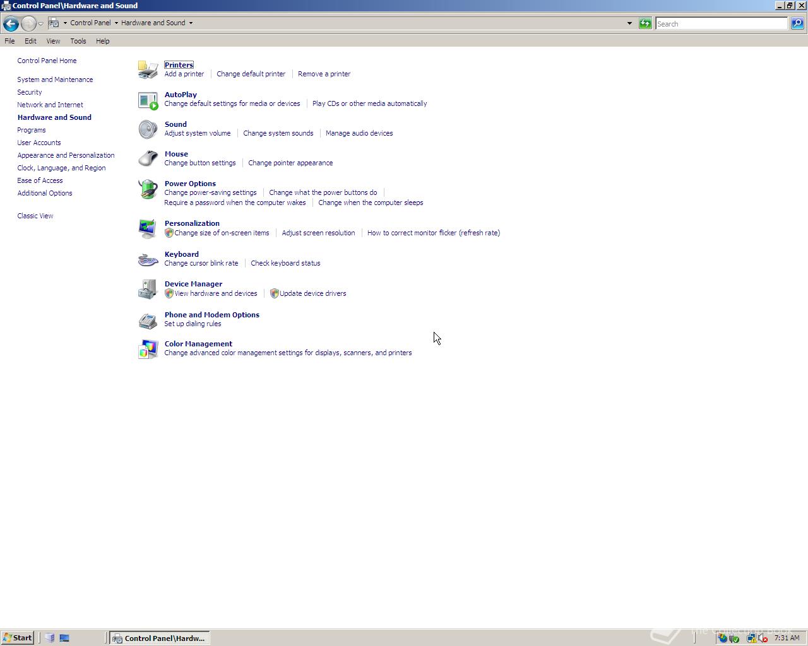
Task: Expand dropdown arrow before Control Panel breadcrumb
Action: pyautogui.click(x=65, y=23)
